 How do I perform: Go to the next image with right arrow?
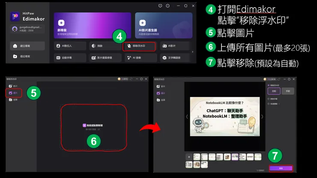262,117
